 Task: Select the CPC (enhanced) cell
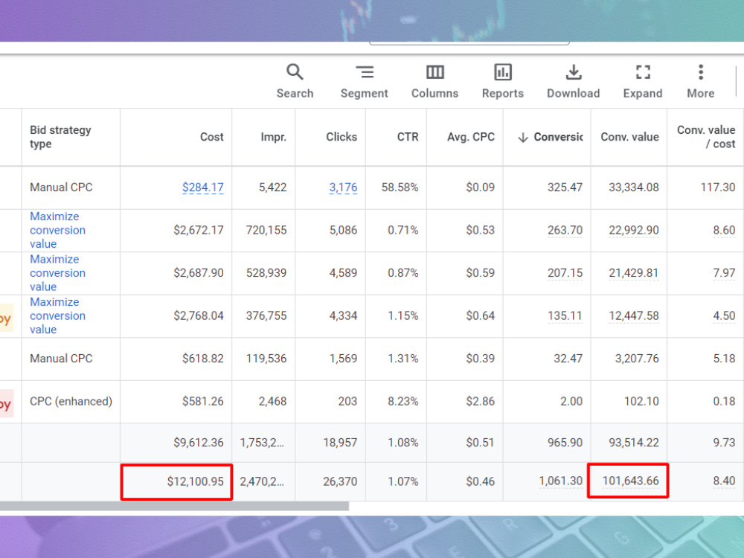click(x=71, y=402)
